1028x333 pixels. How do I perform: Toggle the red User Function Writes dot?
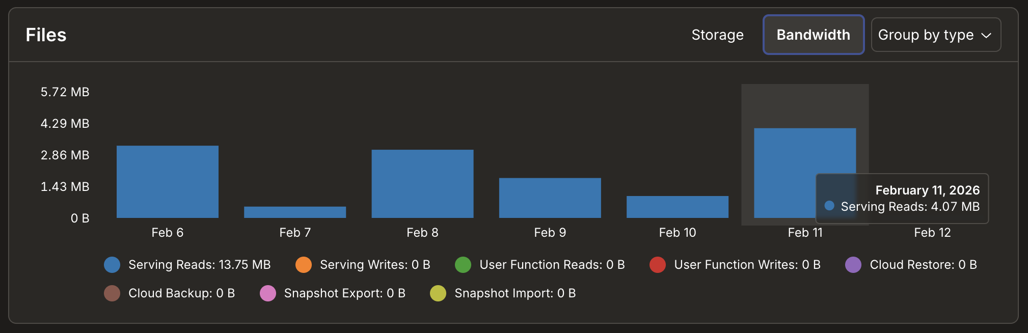[x=658, y=265]
